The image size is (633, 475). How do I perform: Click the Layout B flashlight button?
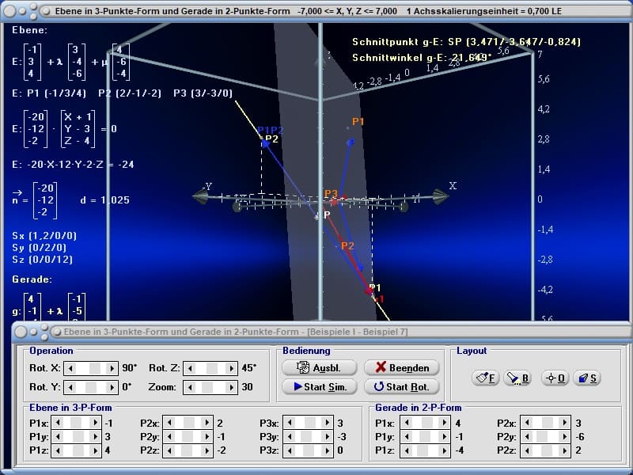[x=518, y=378]
